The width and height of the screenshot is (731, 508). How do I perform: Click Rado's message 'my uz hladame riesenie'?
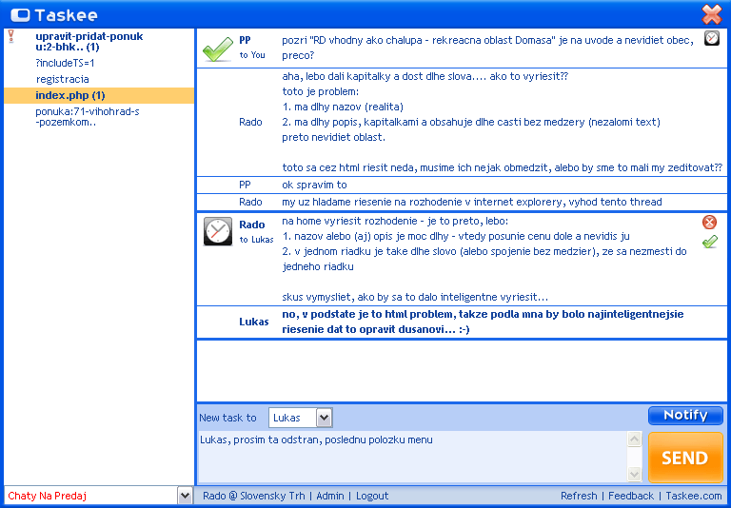click(x=472, y=202)
